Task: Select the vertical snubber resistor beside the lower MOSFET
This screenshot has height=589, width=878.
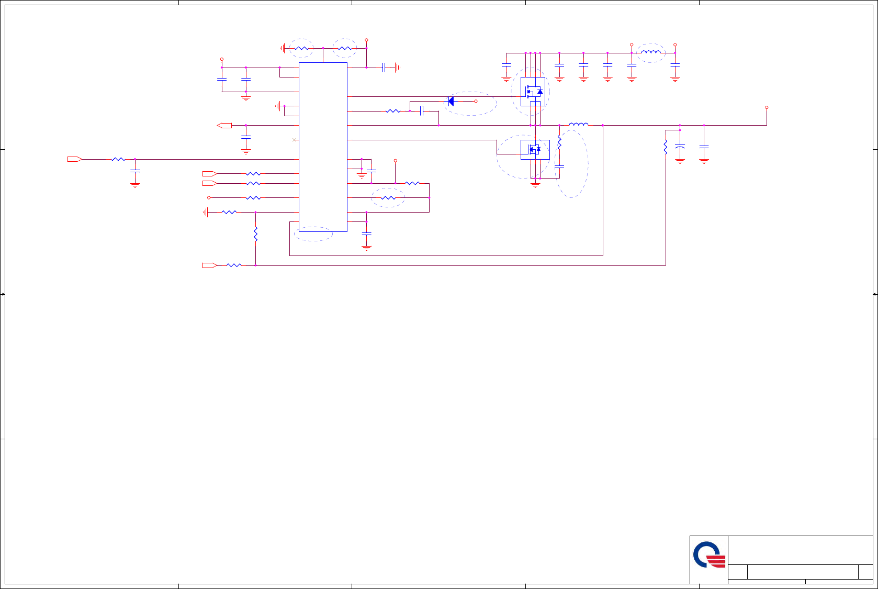Action: 559,142
